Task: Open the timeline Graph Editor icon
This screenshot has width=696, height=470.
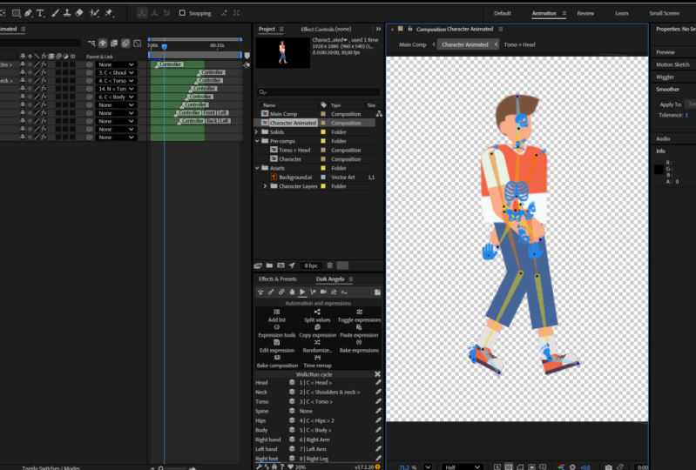Action: [x=137, y=43]
